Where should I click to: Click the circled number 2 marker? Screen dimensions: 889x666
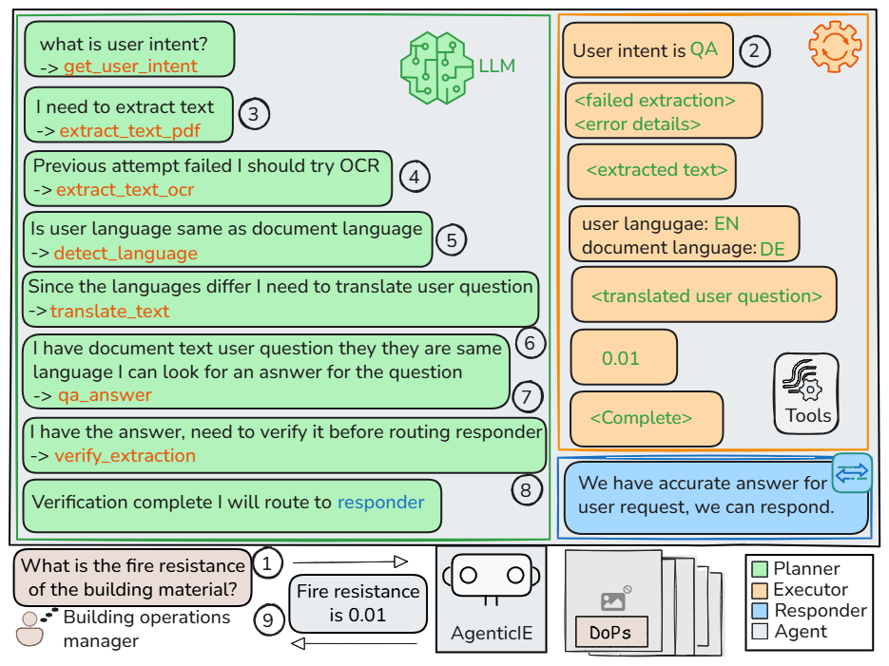click(x=754, y=50)
